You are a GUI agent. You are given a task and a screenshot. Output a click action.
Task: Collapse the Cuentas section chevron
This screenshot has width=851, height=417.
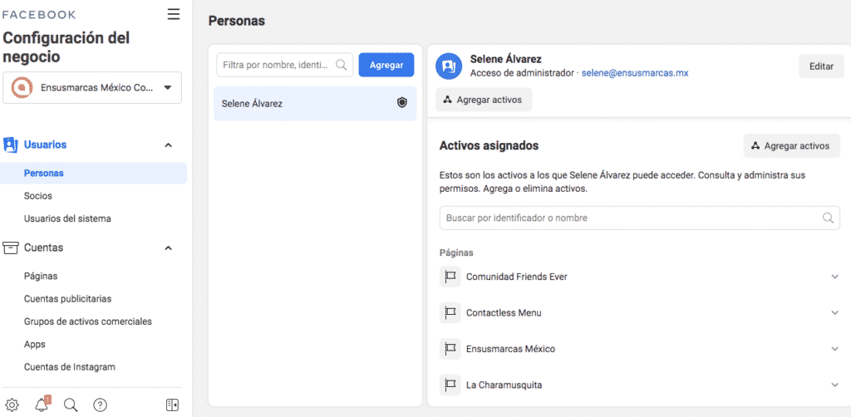[x=168, y=248]
